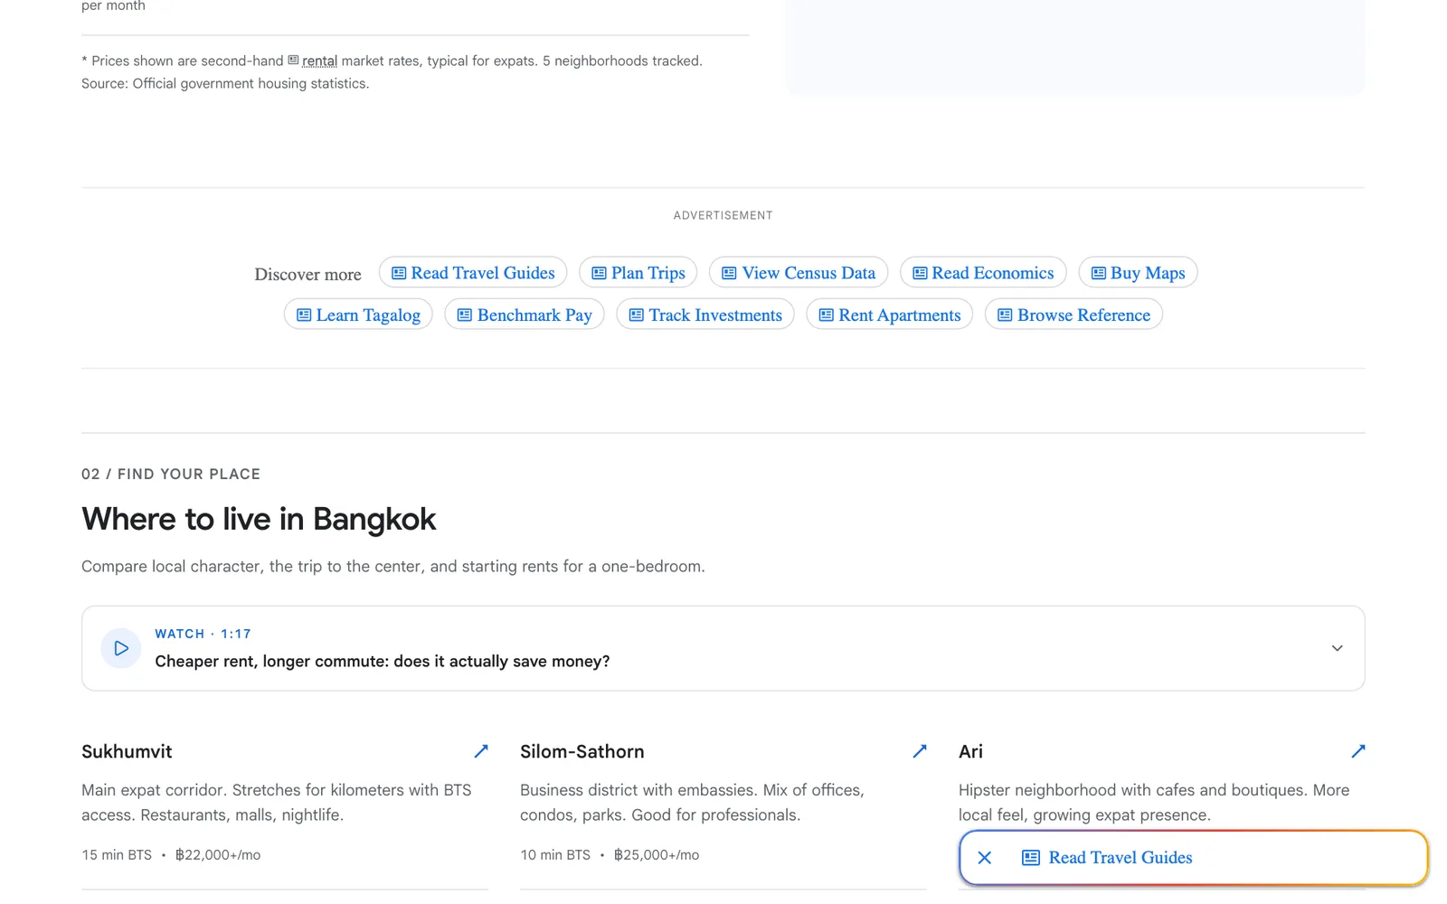Screen dimensions: 1447x904
Task: Open the Silom-Sathorn arrow icon
Action: (x=920, y=751)
